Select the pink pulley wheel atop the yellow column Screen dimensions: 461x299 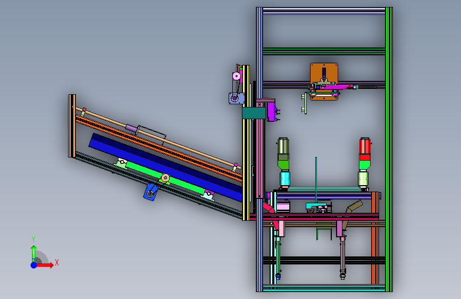tap(237, 77)
